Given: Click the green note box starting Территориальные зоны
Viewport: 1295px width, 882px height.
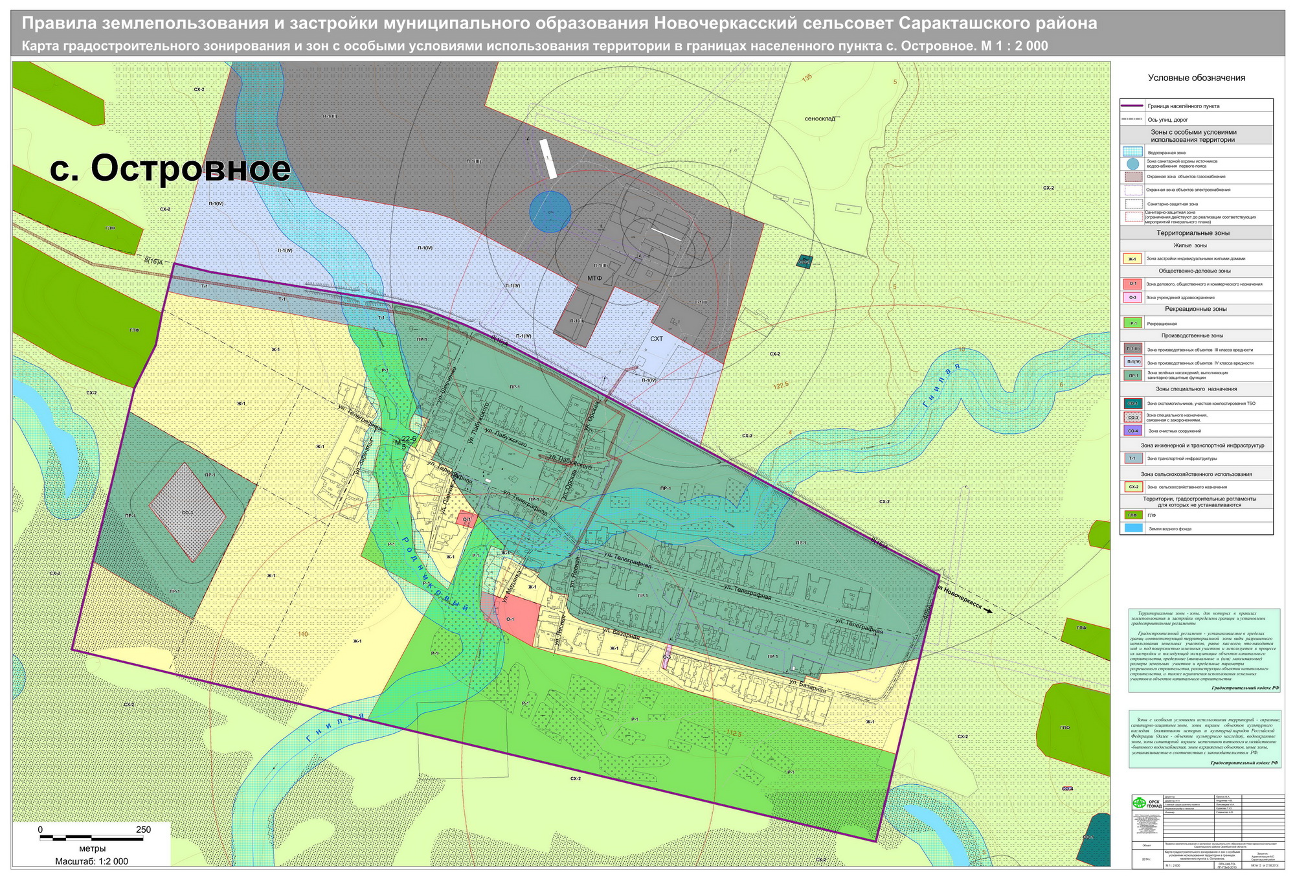Looking at the screenshot, I should 1204,650.
